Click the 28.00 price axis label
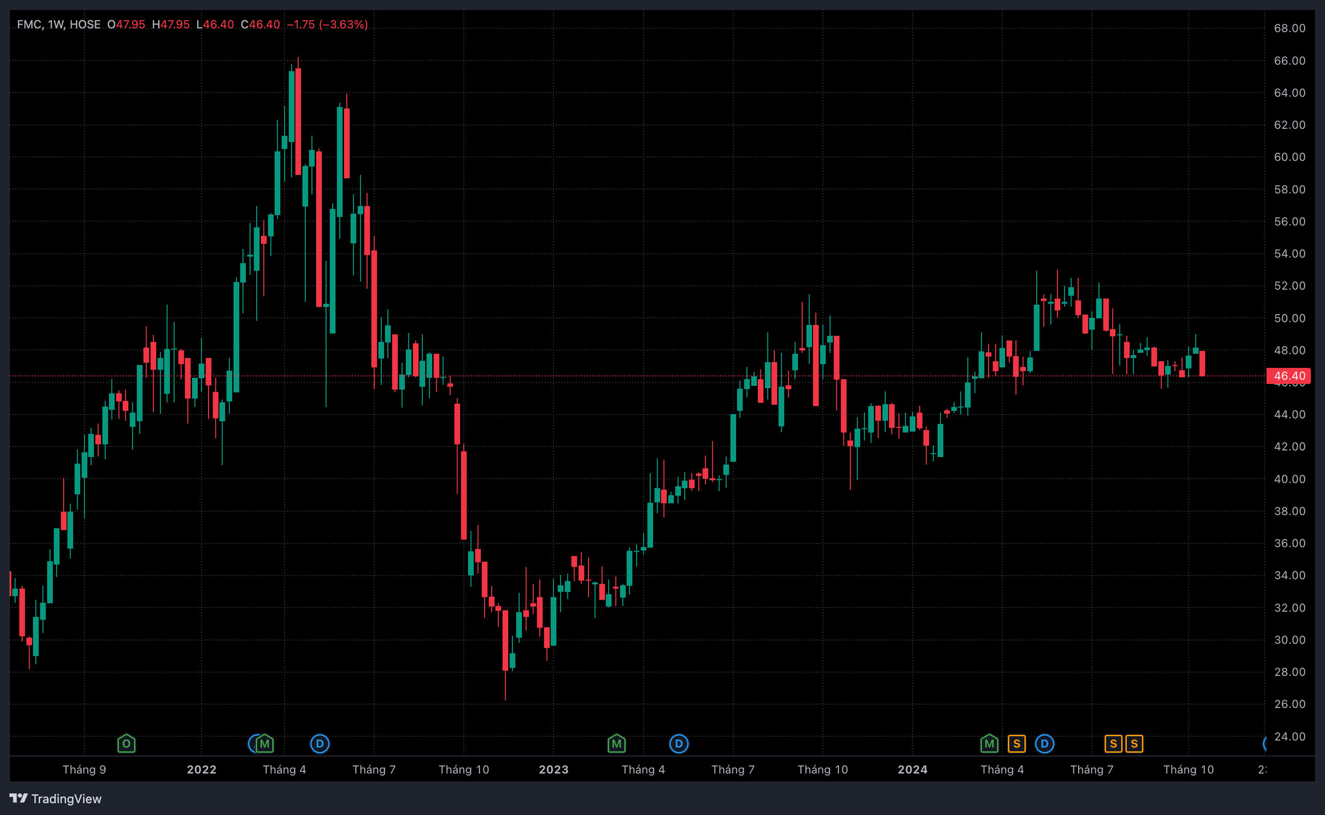Image resolution: width=1325 pixels, height=815 pixels. pos(1290,672)
